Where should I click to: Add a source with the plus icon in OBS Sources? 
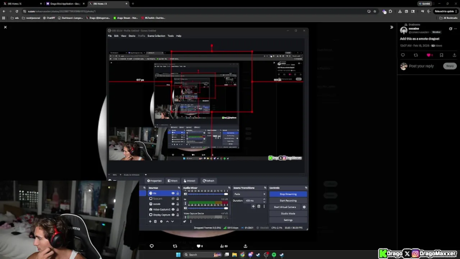click(x=150, y=222)
